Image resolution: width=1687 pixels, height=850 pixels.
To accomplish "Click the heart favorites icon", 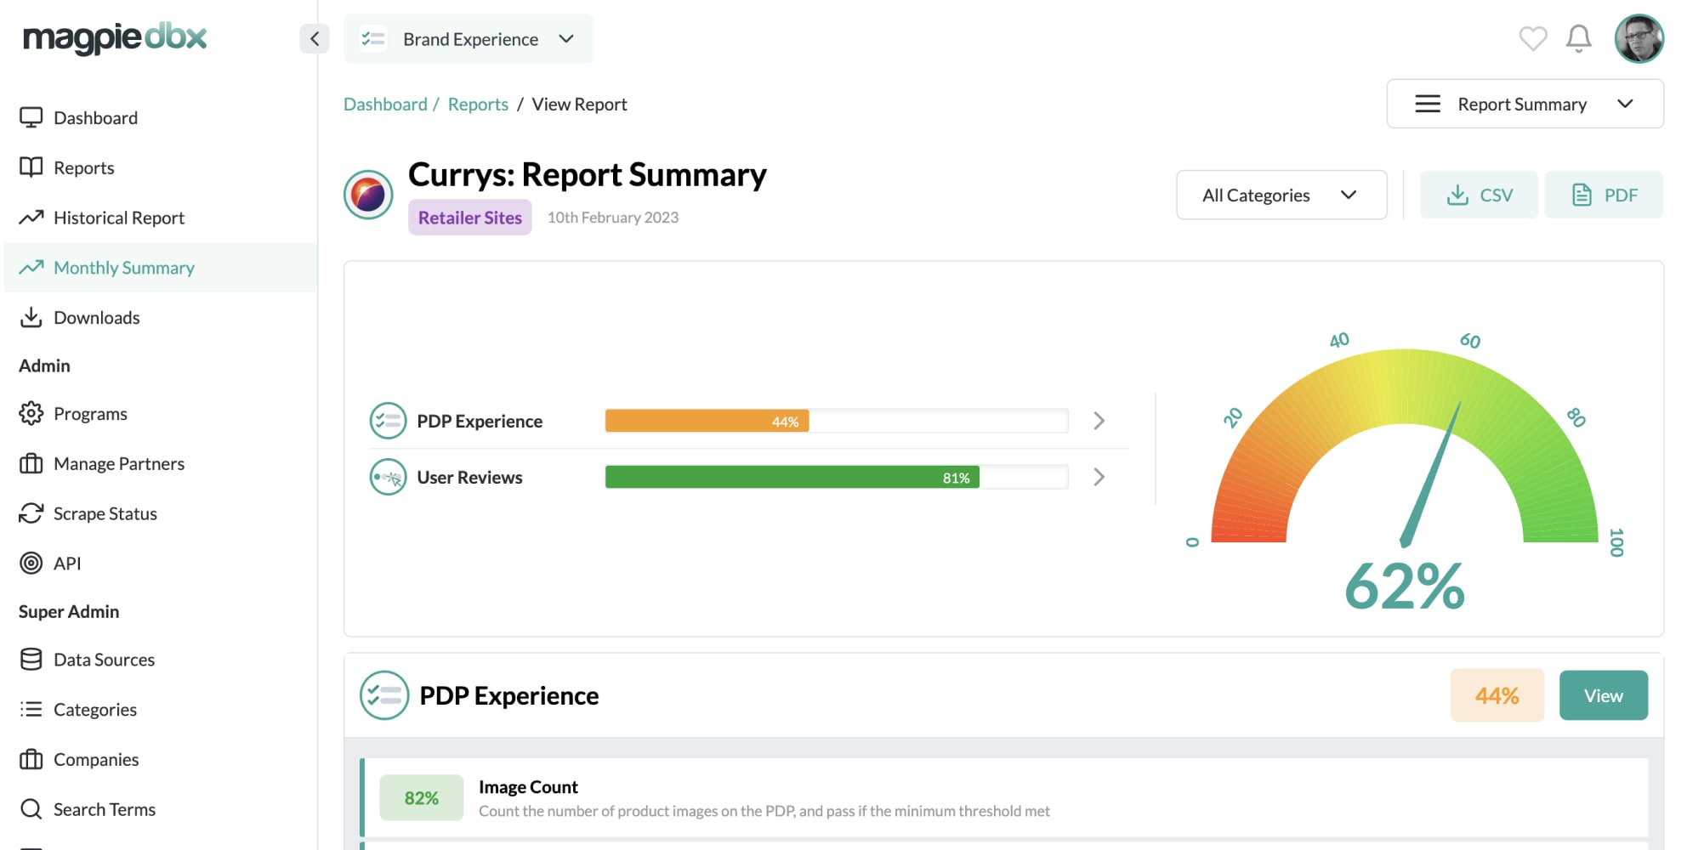I will [1533, 38].
